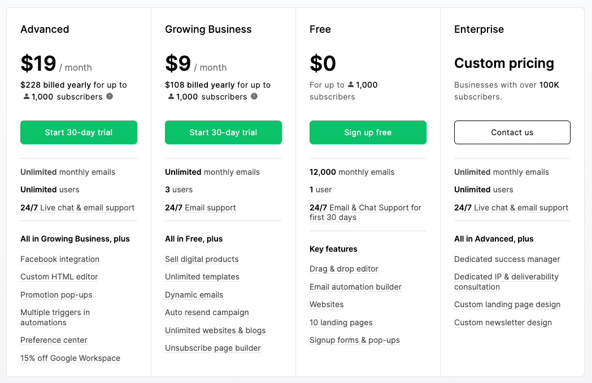
Task: Click Custom HTML editor
Action: tap(59, 277)
